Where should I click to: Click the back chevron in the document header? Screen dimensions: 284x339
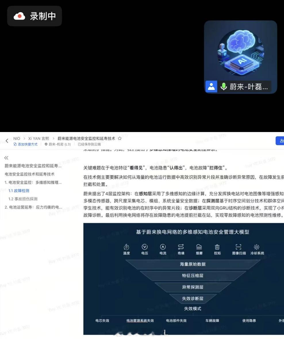[x=6, y=141]
